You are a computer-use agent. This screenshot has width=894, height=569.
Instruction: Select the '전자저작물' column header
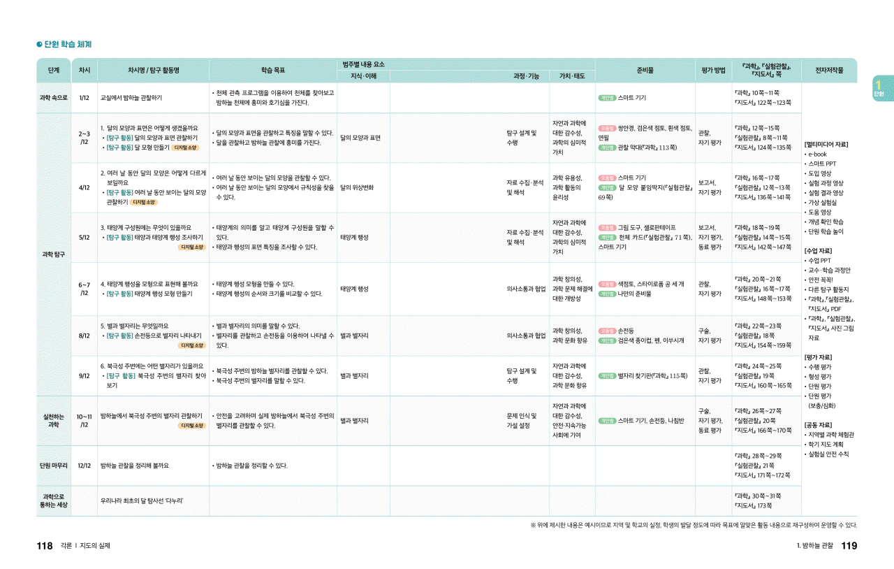tap(829, 71)
